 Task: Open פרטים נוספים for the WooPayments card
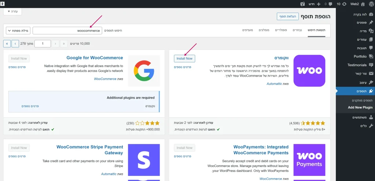[183, 156]
